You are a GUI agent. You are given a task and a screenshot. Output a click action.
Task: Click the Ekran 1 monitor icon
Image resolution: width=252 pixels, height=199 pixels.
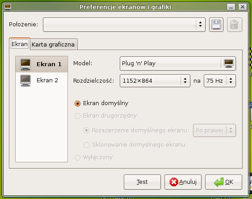25,64
